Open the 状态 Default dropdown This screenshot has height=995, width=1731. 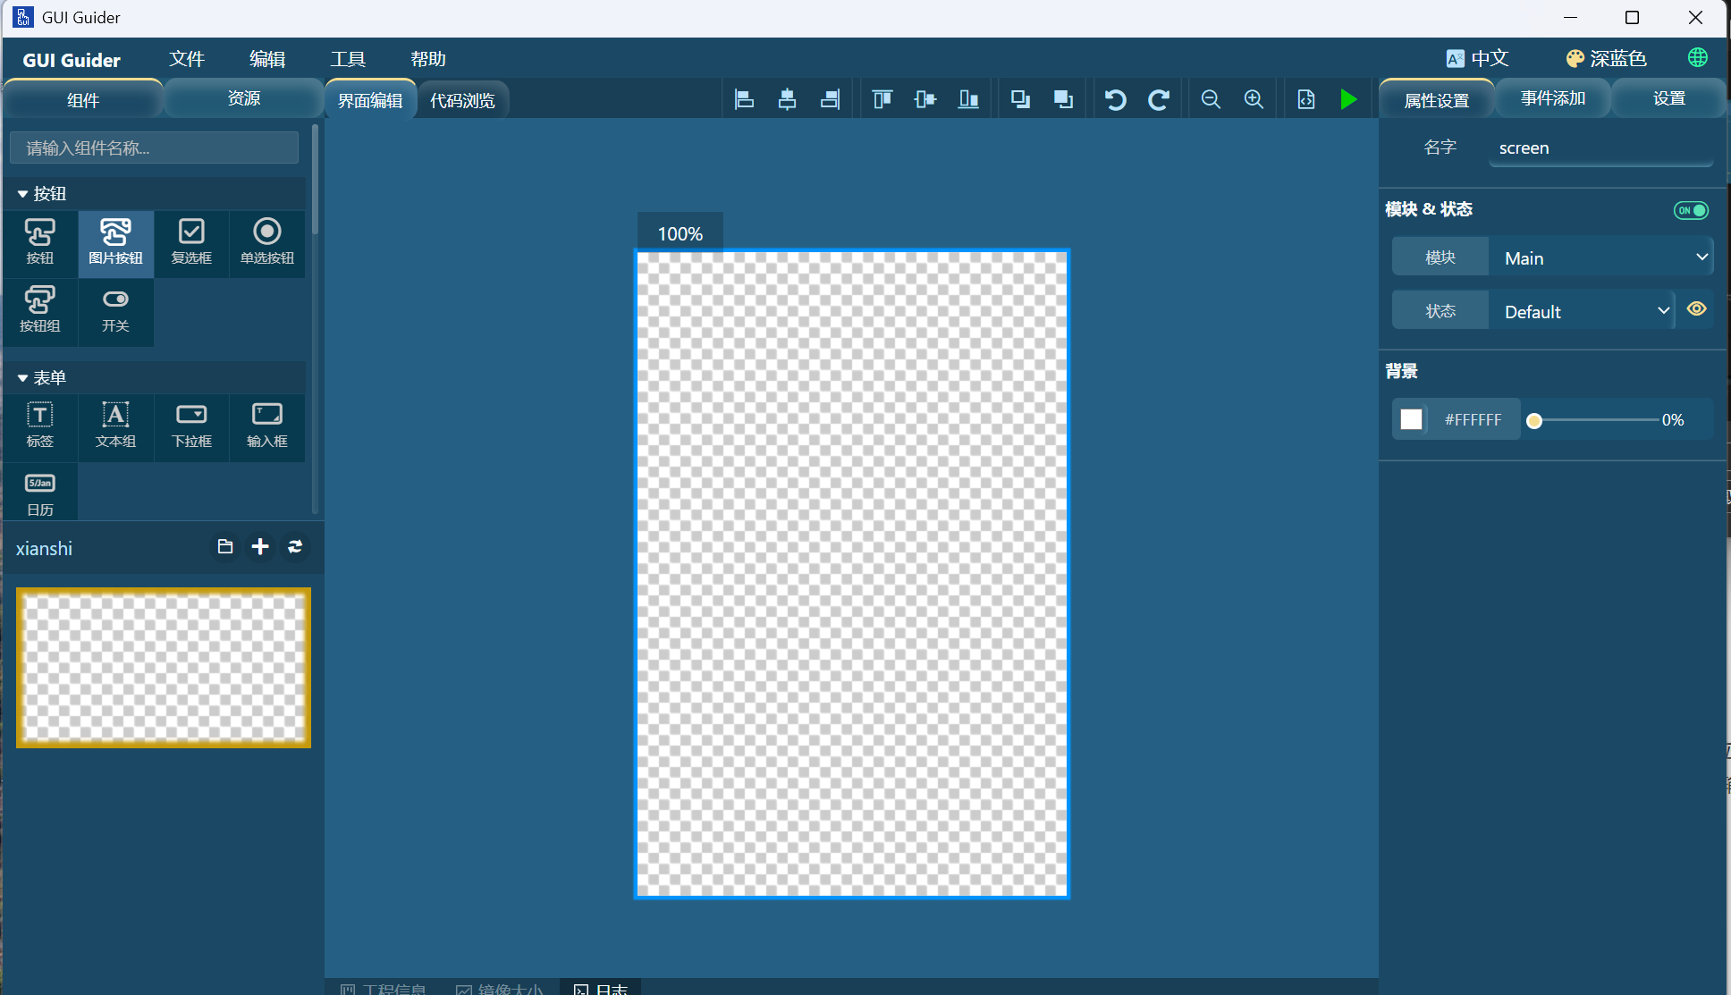1581,311
